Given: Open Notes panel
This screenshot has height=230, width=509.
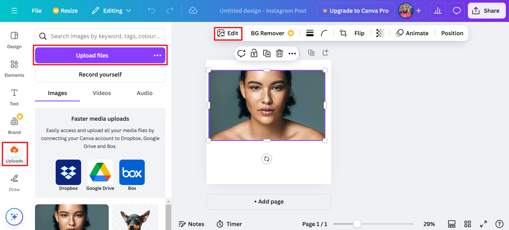Looking at the screenshot, I should click(191, 224).
